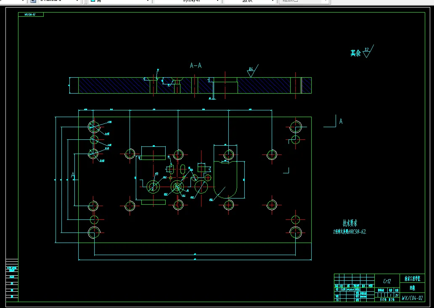The width and height of the screenshot is (434, 308).
Task: Click the rotated drawing number box at top-left corner
Action: [x=31, y=15]
